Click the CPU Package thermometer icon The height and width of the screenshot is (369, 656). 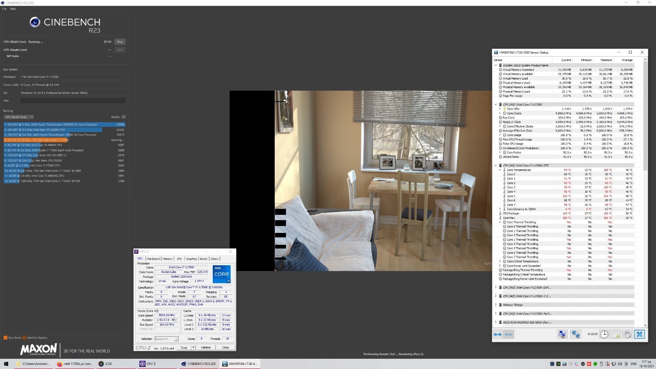coord(500,213)
